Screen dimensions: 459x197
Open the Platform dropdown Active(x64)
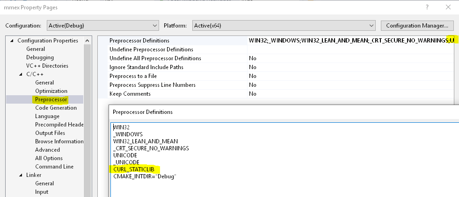click(284, 26)
